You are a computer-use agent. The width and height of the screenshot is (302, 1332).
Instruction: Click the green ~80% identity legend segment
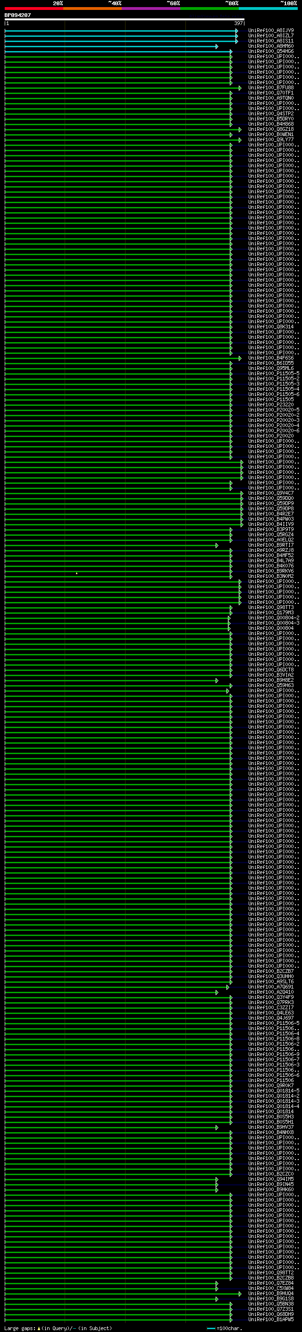pos(210,9)
